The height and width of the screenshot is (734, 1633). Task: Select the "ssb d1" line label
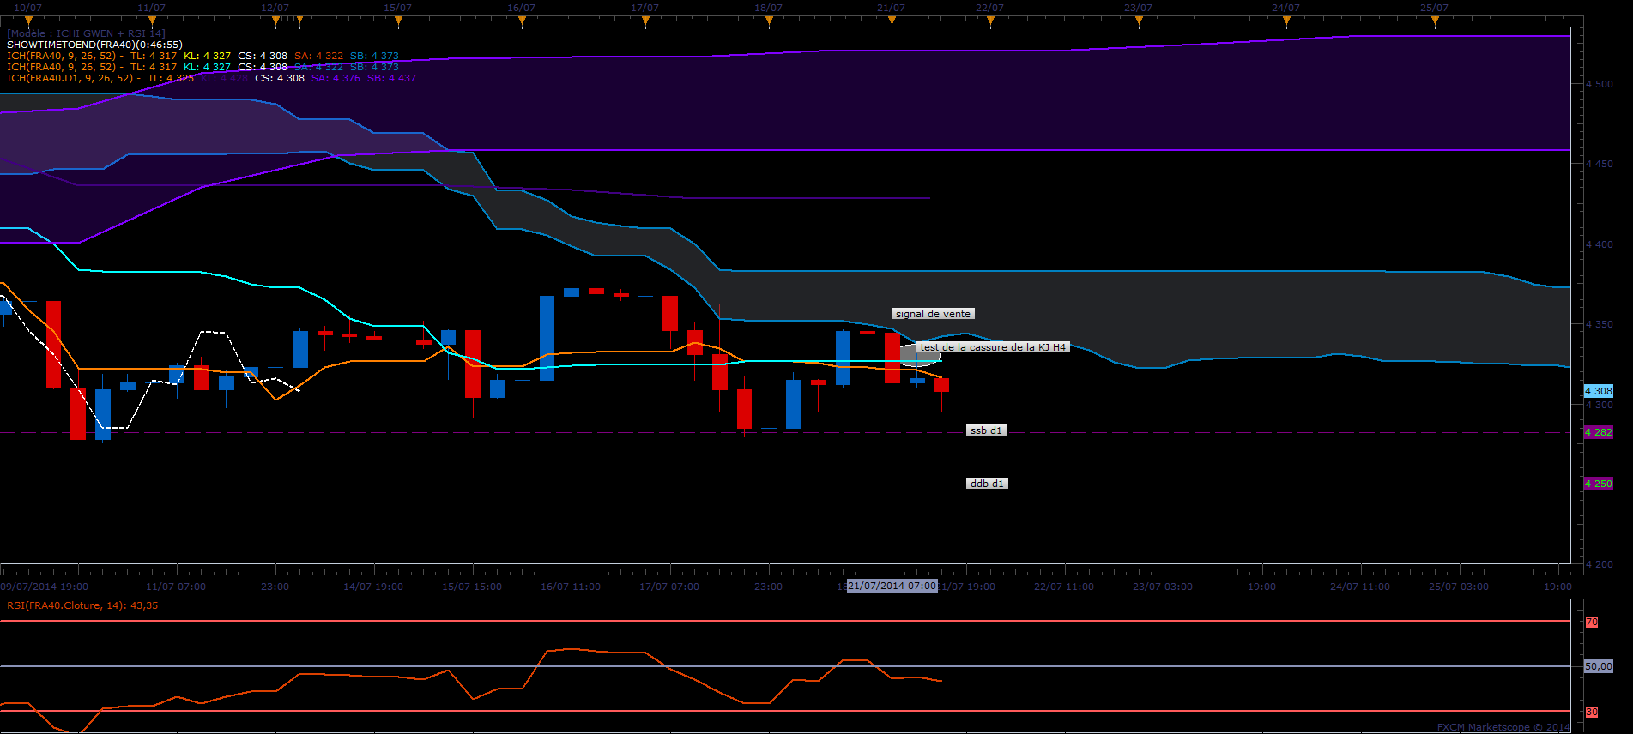(985, 430)
